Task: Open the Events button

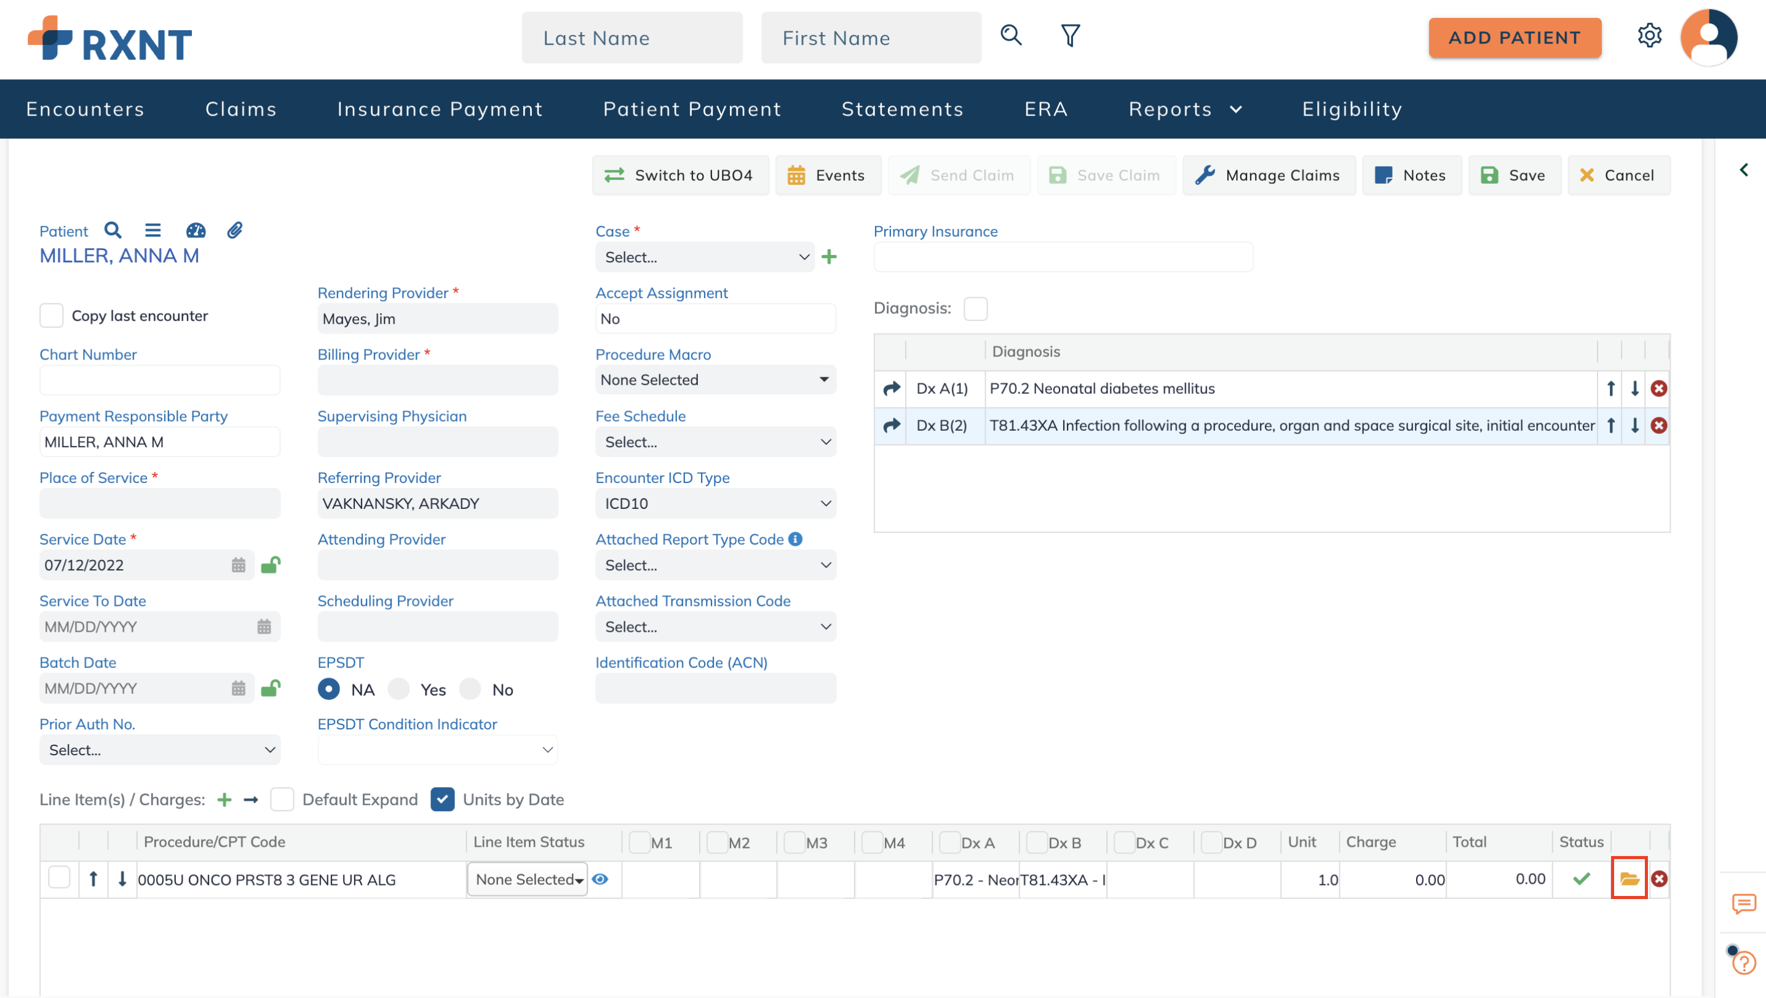Action: pyautogui.click(x=828, y=176)
